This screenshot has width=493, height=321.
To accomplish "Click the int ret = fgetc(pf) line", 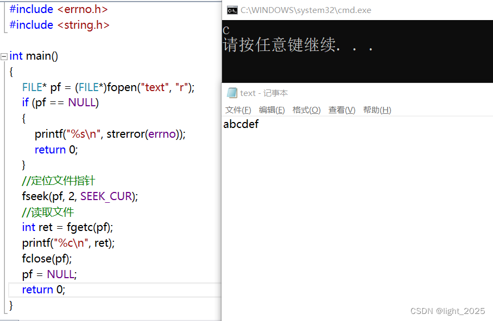I will coord(68,227).
